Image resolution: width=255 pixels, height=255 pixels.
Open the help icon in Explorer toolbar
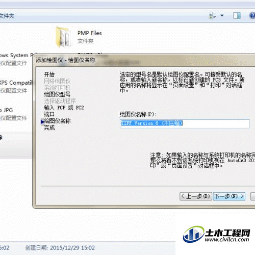(x=252, y=16)
